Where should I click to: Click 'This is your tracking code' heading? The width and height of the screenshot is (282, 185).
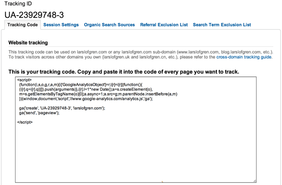(x=124, y=72)
